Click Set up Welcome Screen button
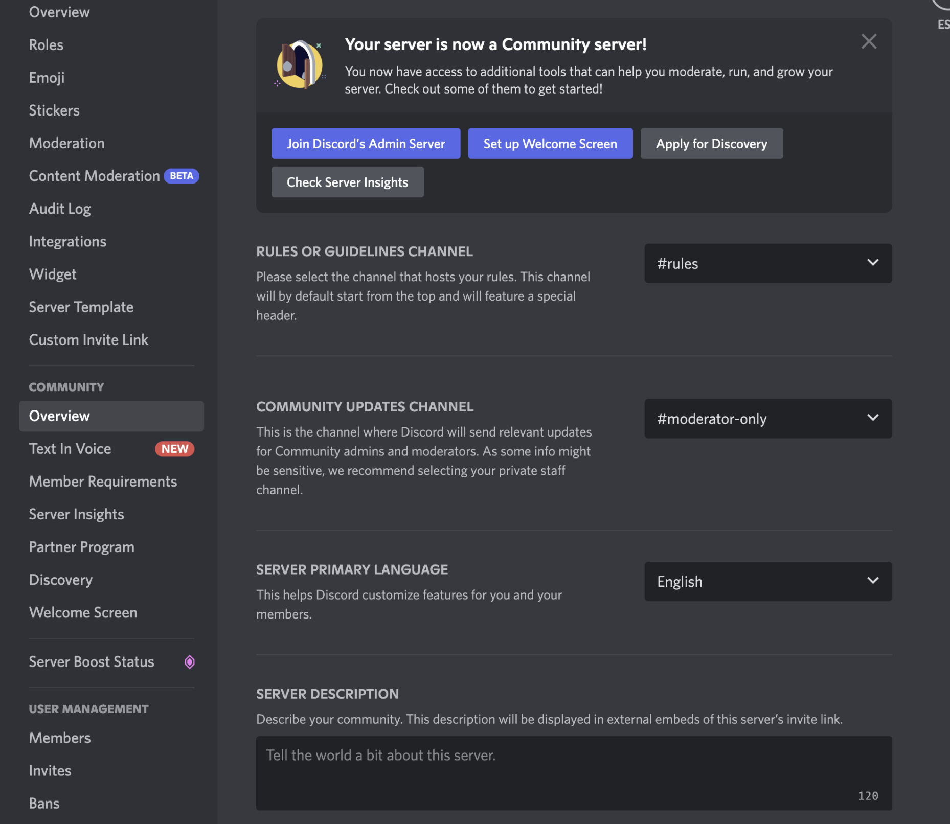Image resolution: width=950 pixels, height=824 pixels. click(551, 144)
